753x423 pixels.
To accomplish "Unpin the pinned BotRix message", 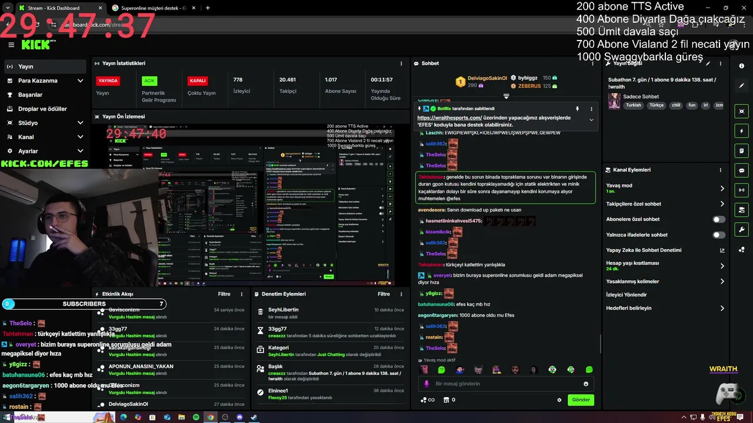I will click(577, 109).
